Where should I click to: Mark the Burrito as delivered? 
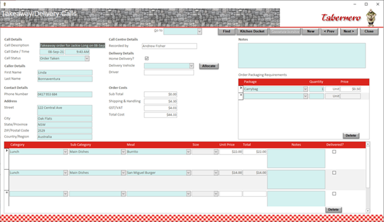pyautogui.click(x=334, y=152)
